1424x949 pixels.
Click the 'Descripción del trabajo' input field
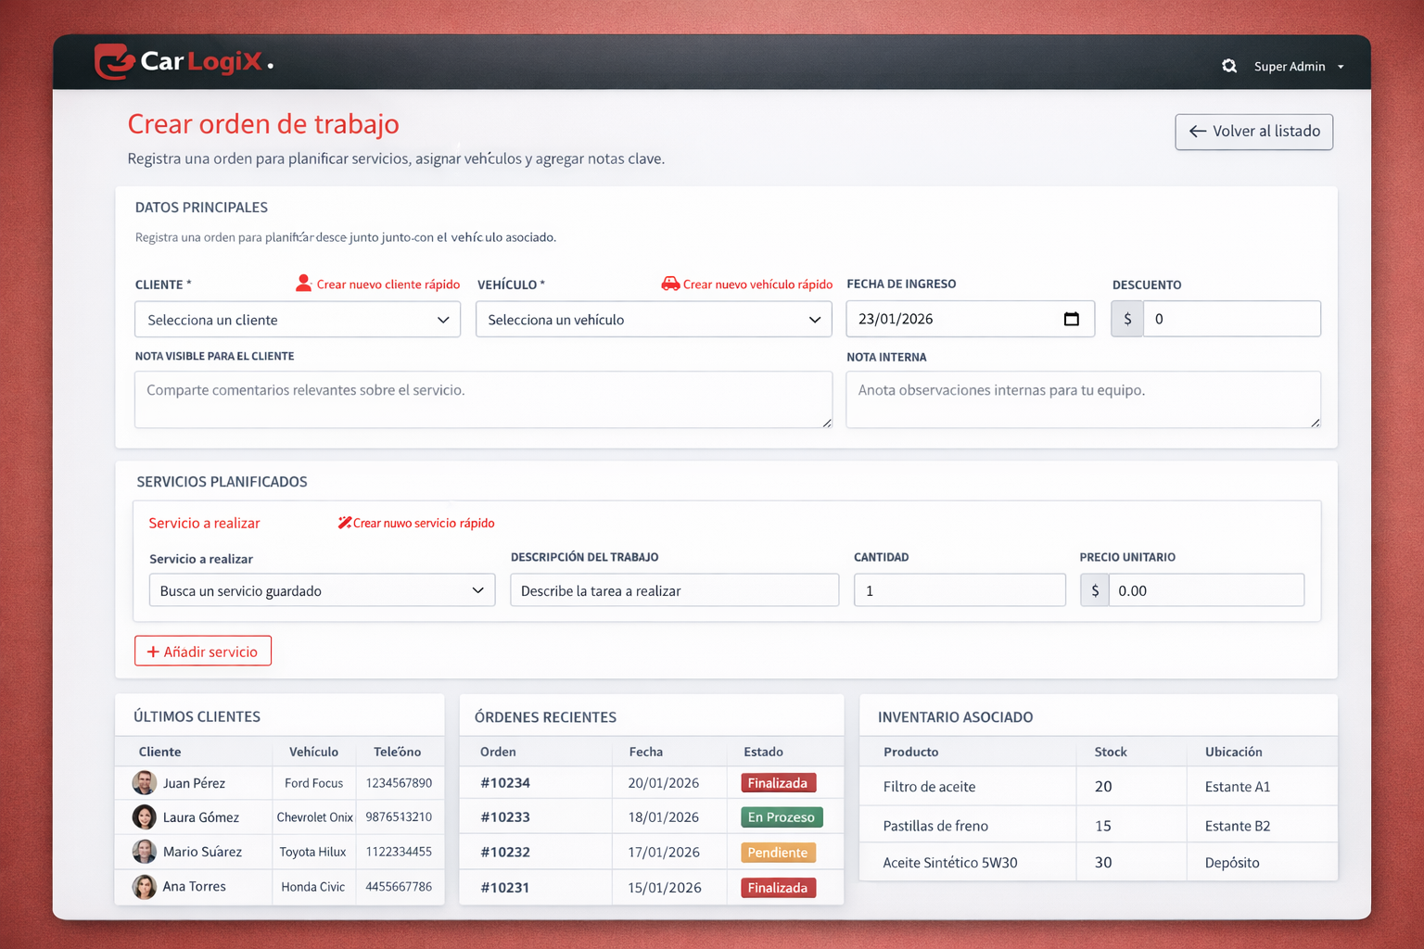click(674, 590)
